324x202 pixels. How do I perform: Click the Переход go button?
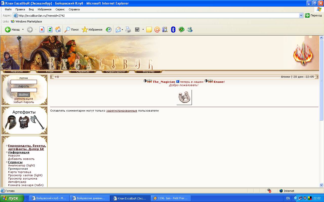pos(313,15)
